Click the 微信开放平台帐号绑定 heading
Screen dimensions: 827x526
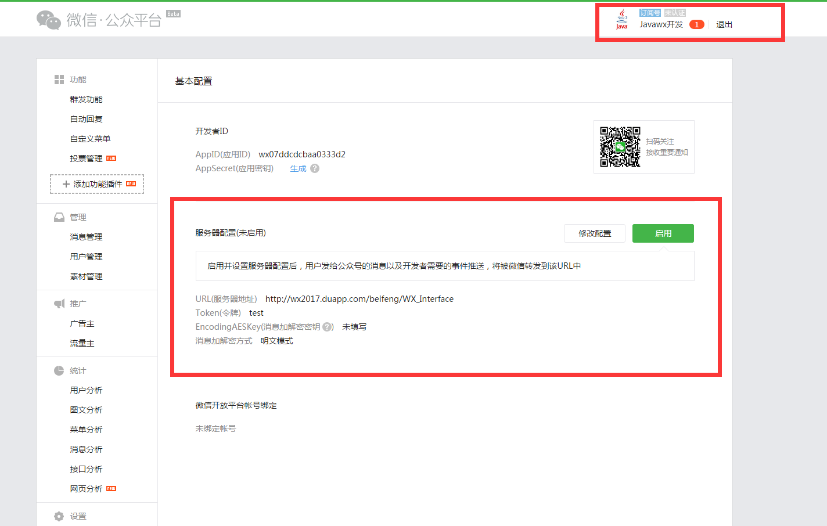click(x=236, y=405)
